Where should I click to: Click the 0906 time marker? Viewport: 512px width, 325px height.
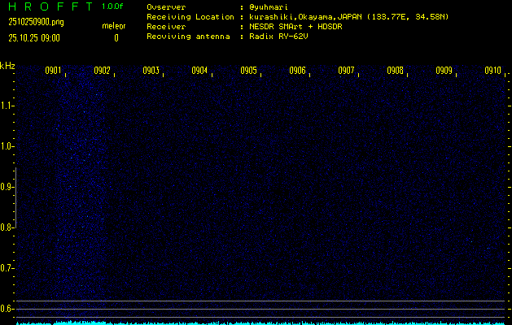pos(297,71)
